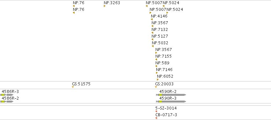Screen dimensions: 271x120
Task: Click the NP:7146 triangle marker
Action: pos(157,73)
